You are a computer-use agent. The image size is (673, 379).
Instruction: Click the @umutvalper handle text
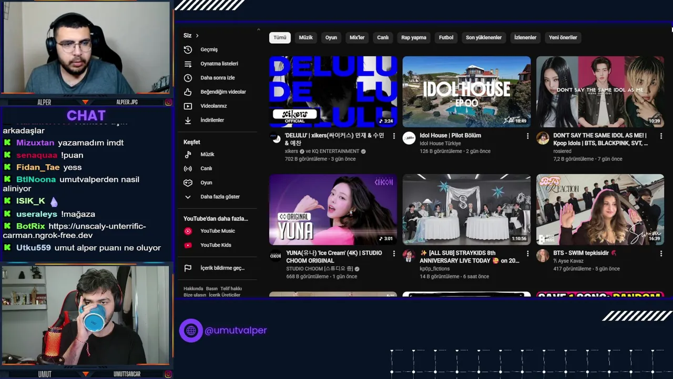[x=236, y=331]
